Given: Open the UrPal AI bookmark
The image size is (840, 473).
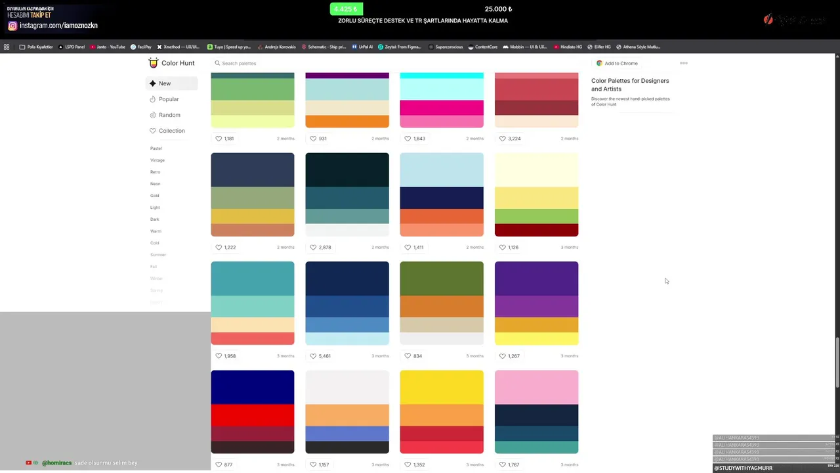Looking at the screenshot, I should click(362, 47).
